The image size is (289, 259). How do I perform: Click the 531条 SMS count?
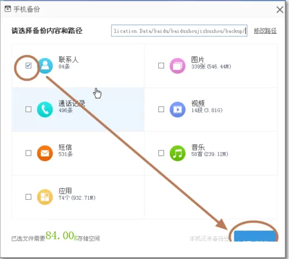[66, 154]
